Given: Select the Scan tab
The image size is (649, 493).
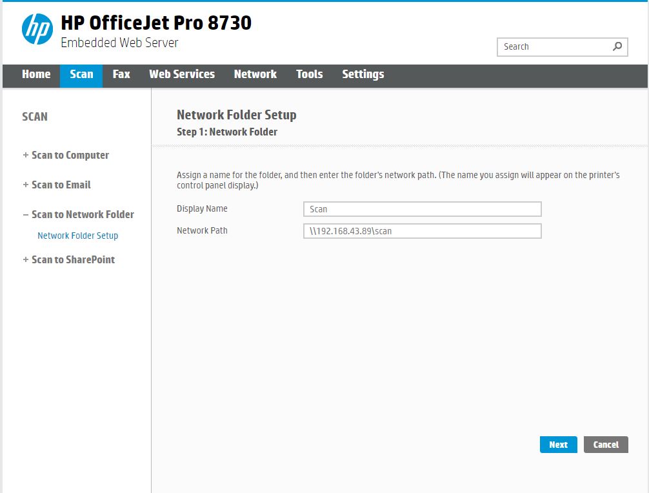Looking at the screenshot, I should click(81, 74).
